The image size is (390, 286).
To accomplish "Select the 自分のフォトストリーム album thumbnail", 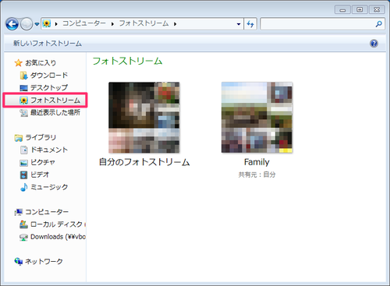I will pyautogui.click(x=144, y=118).
